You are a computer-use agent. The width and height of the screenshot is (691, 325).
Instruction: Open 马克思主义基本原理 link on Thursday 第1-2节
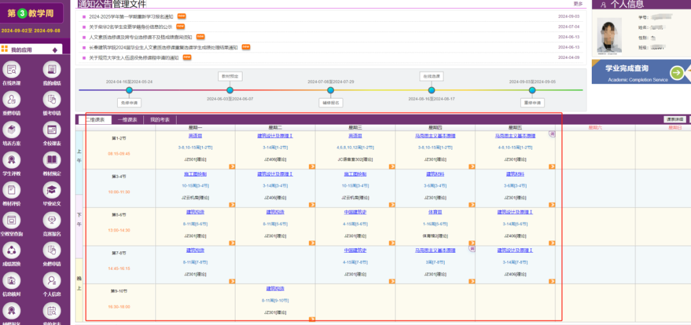coord(435,136)
